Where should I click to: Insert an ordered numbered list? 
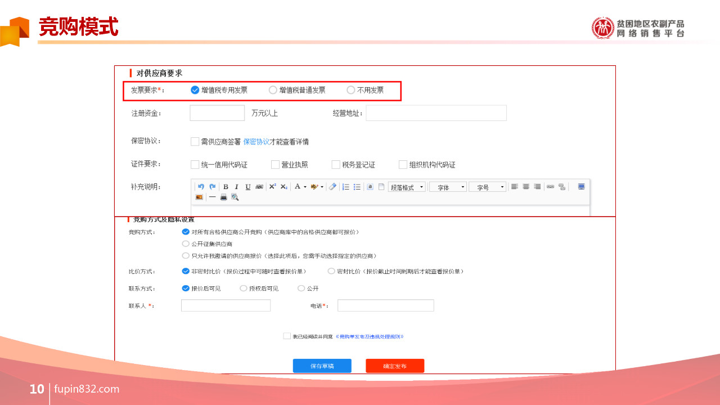(346, 187)
